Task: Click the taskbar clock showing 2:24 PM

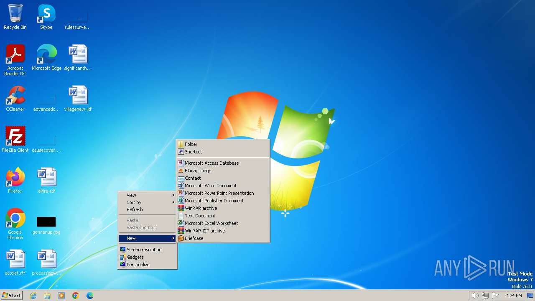Action: click(x=513, y=296)
